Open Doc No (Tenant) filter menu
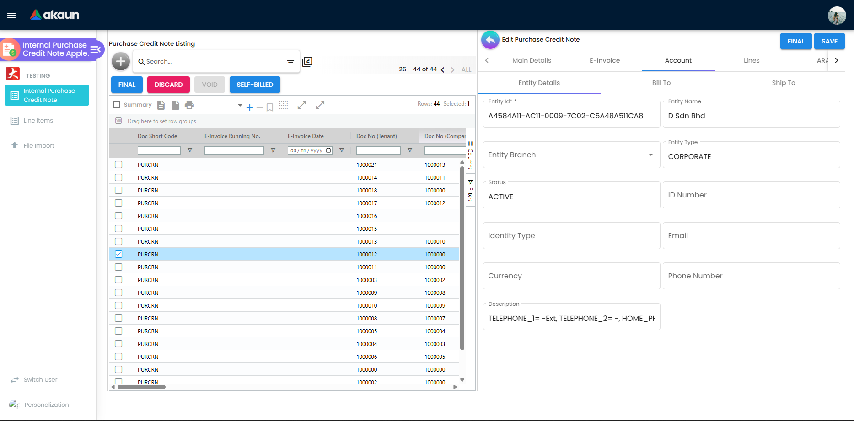This screenshot has width=854, height=421. 410,150
